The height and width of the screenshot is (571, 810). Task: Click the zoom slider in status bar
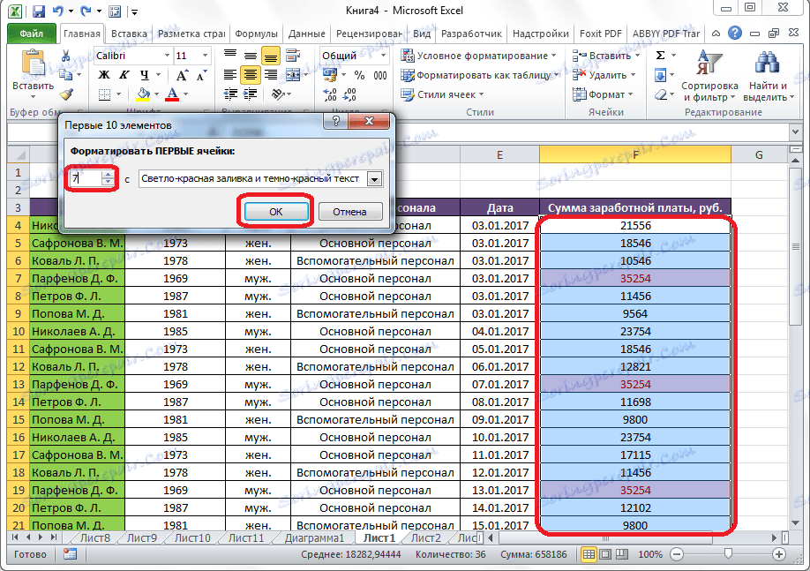[727, 554]
